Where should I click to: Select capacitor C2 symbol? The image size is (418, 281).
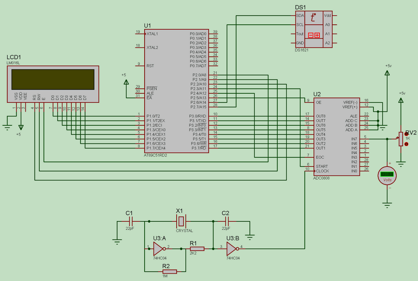pyautogui.click(x=227, y=221)
